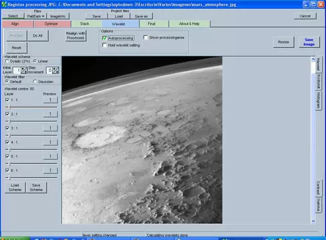326x240 pixels.
Task: Choose the Gaussian wavelet filter
Action: pyautogui.click(x=35, y=81)
